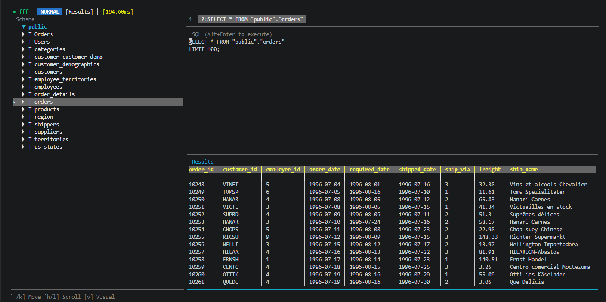Select the 2:SELECT * FROM orders query tab
The image size is (606, 302).
pyautogui.click(x=252, y=19)
